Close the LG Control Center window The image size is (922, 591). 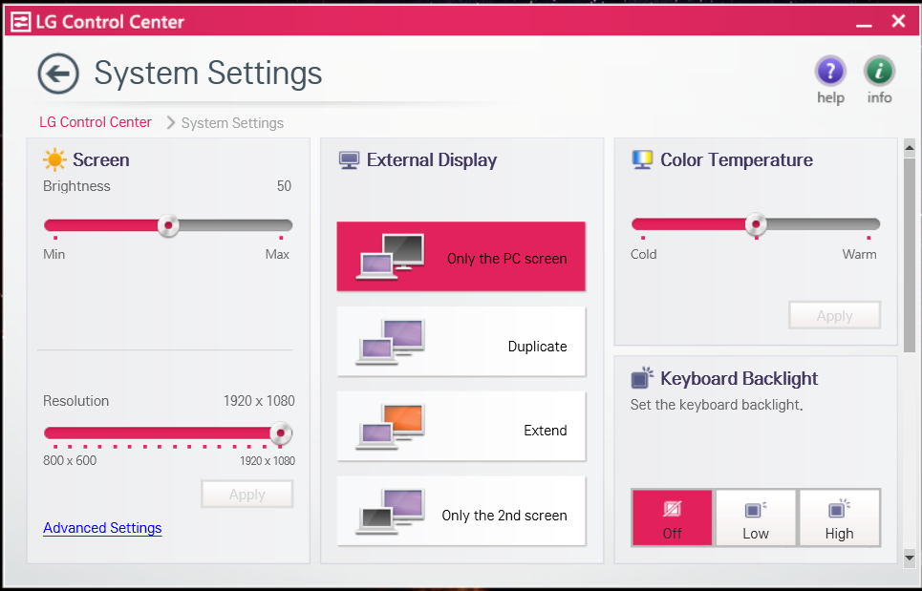pyautogui.click(x=898, y=22)
